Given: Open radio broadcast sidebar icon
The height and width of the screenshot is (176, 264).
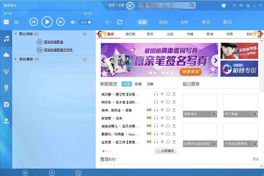Looking at the screenshot, I should click(6, 71).
